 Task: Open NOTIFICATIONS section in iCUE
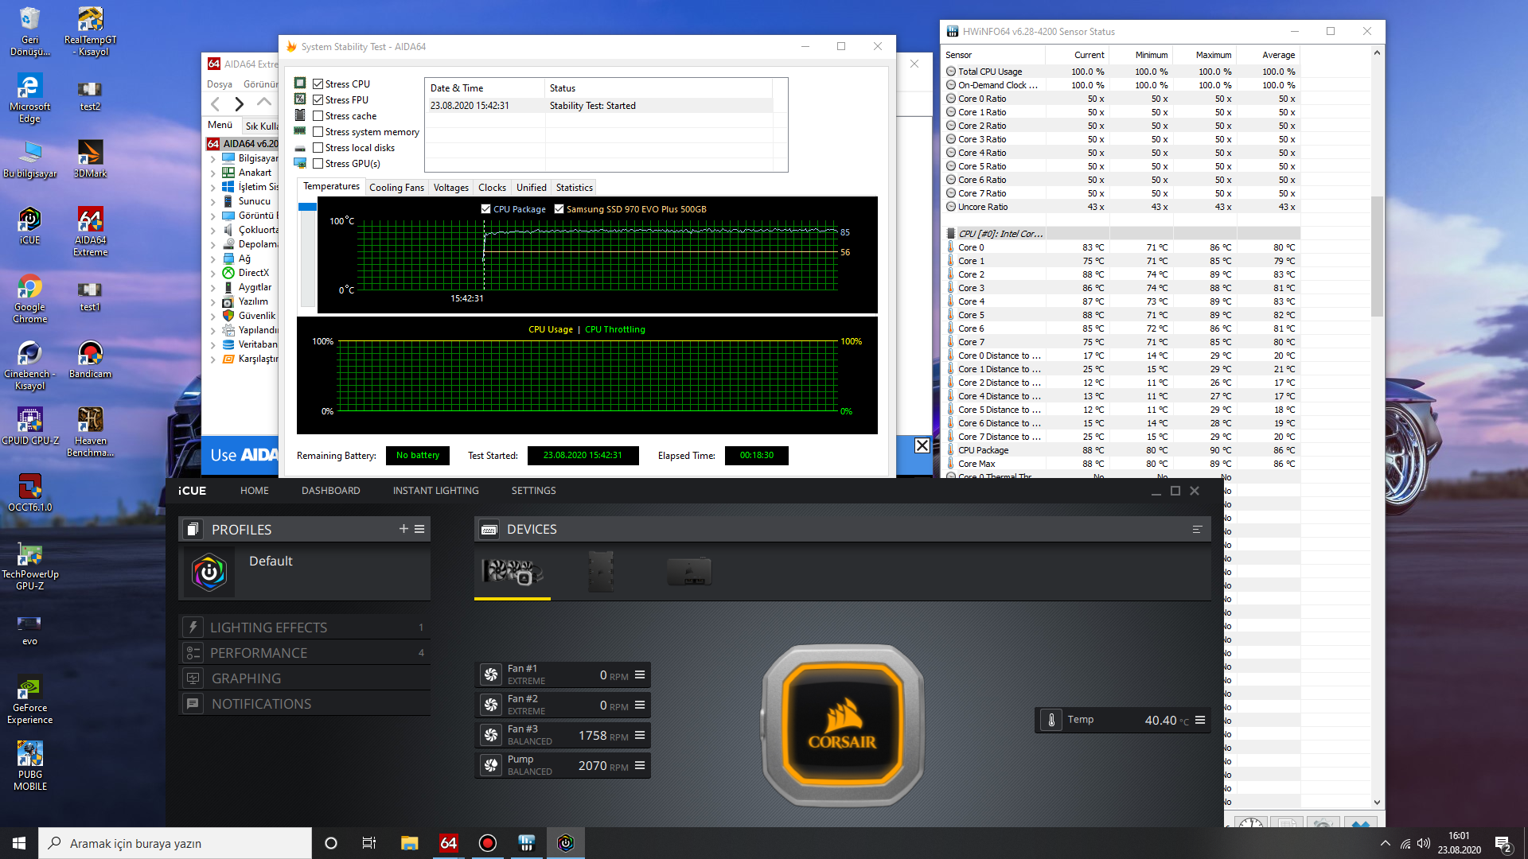click(x=305, y=704)
